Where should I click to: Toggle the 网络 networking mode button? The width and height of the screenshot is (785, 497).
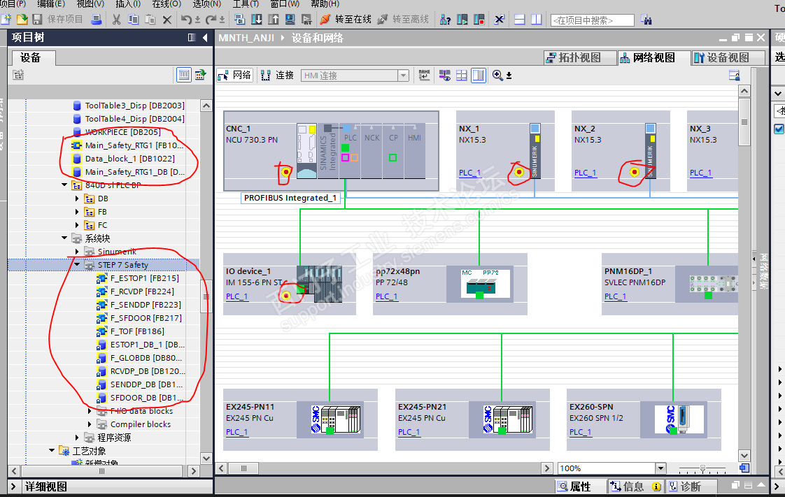[235, 75]
